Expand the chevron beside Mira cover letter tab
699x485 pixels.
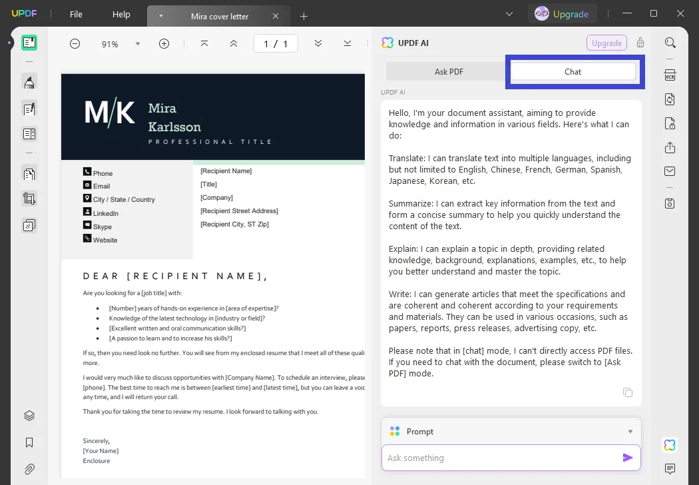coord(160,15)
